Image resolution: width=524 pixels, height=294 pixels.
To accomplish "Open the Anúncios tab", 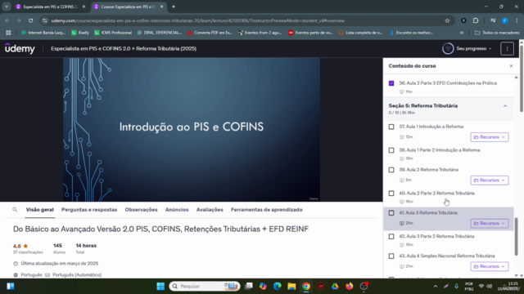I will (177, 210).
